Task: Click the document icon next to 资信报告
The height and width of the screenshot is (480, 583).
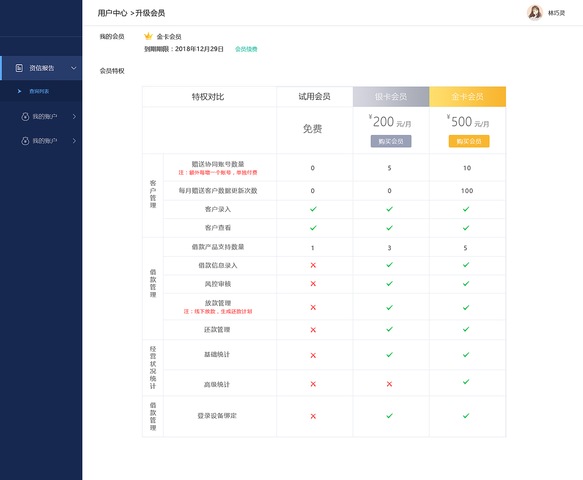Action: (19, 67)
